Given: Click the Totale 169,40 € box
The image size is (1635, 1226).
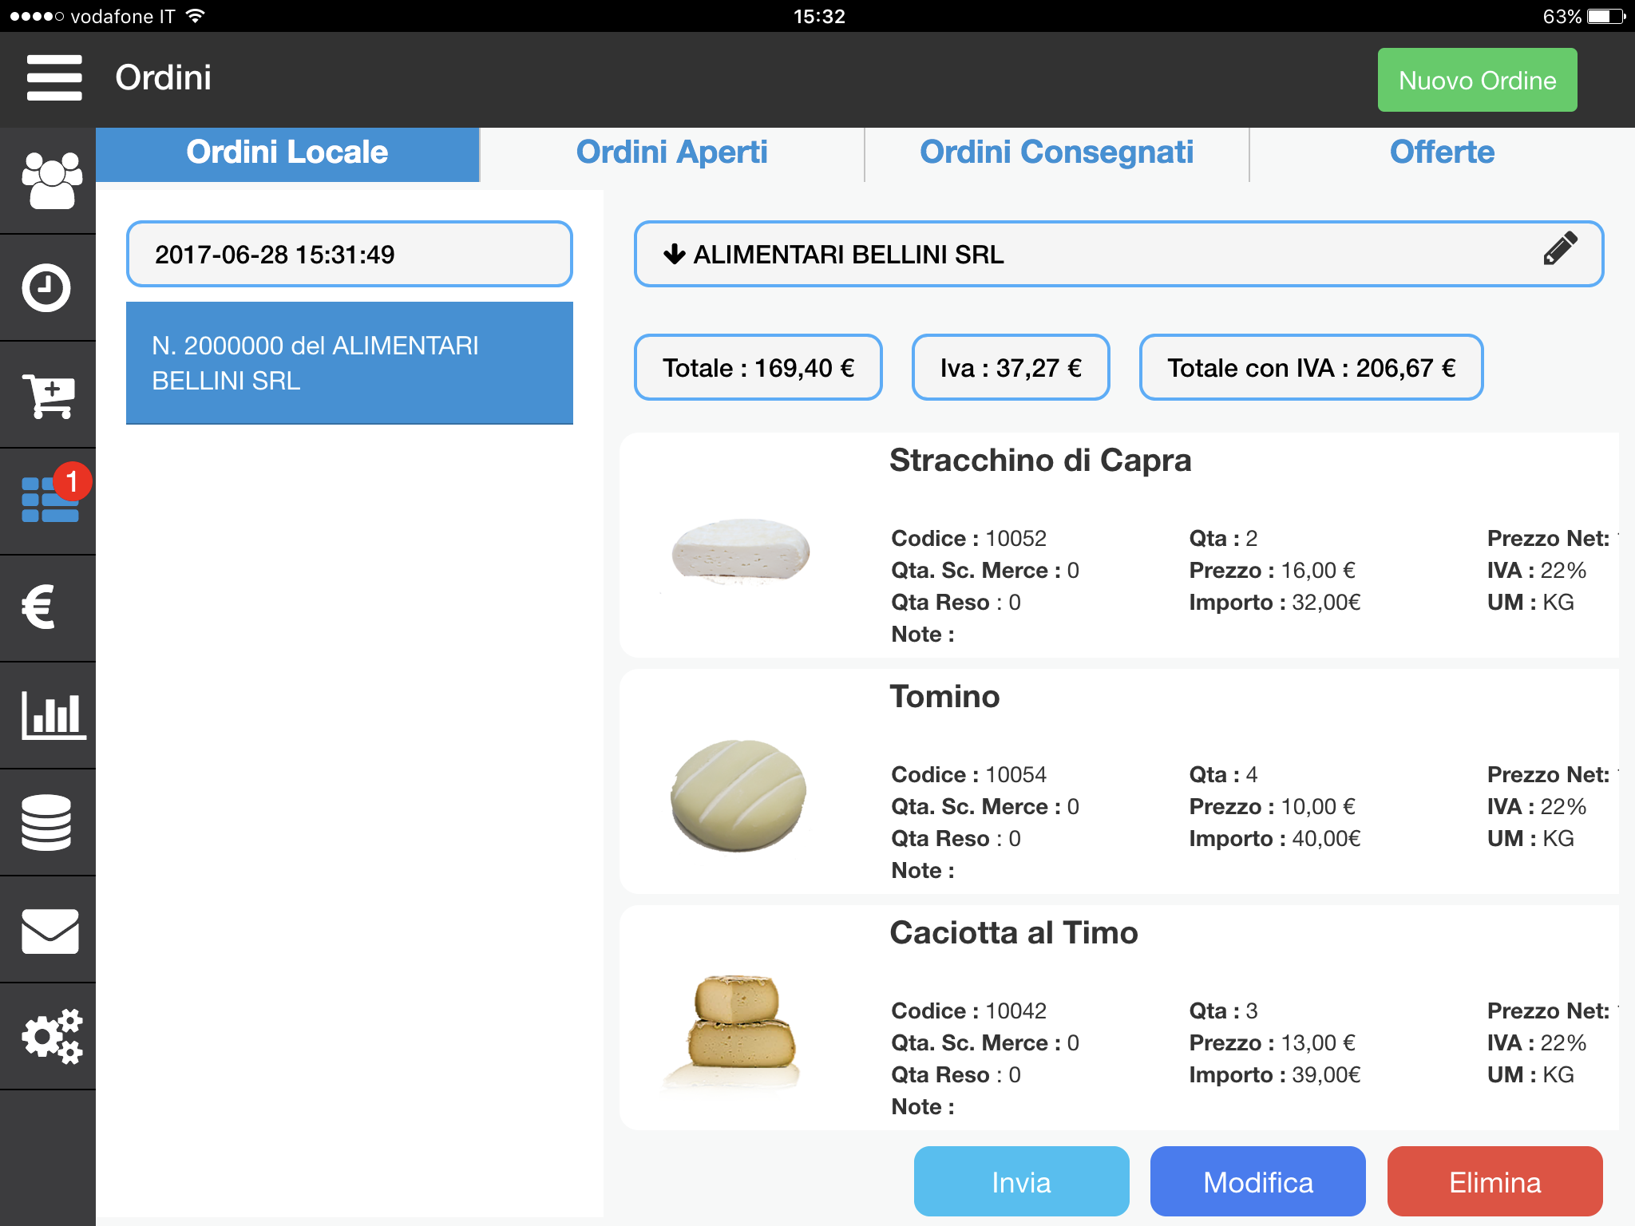Looking at the screenshot, I should [758, 367].
